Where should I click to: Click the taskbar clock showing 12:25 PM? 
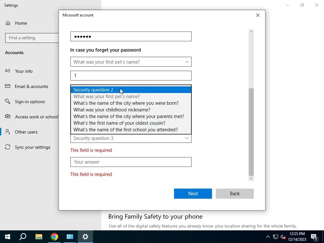297,237
